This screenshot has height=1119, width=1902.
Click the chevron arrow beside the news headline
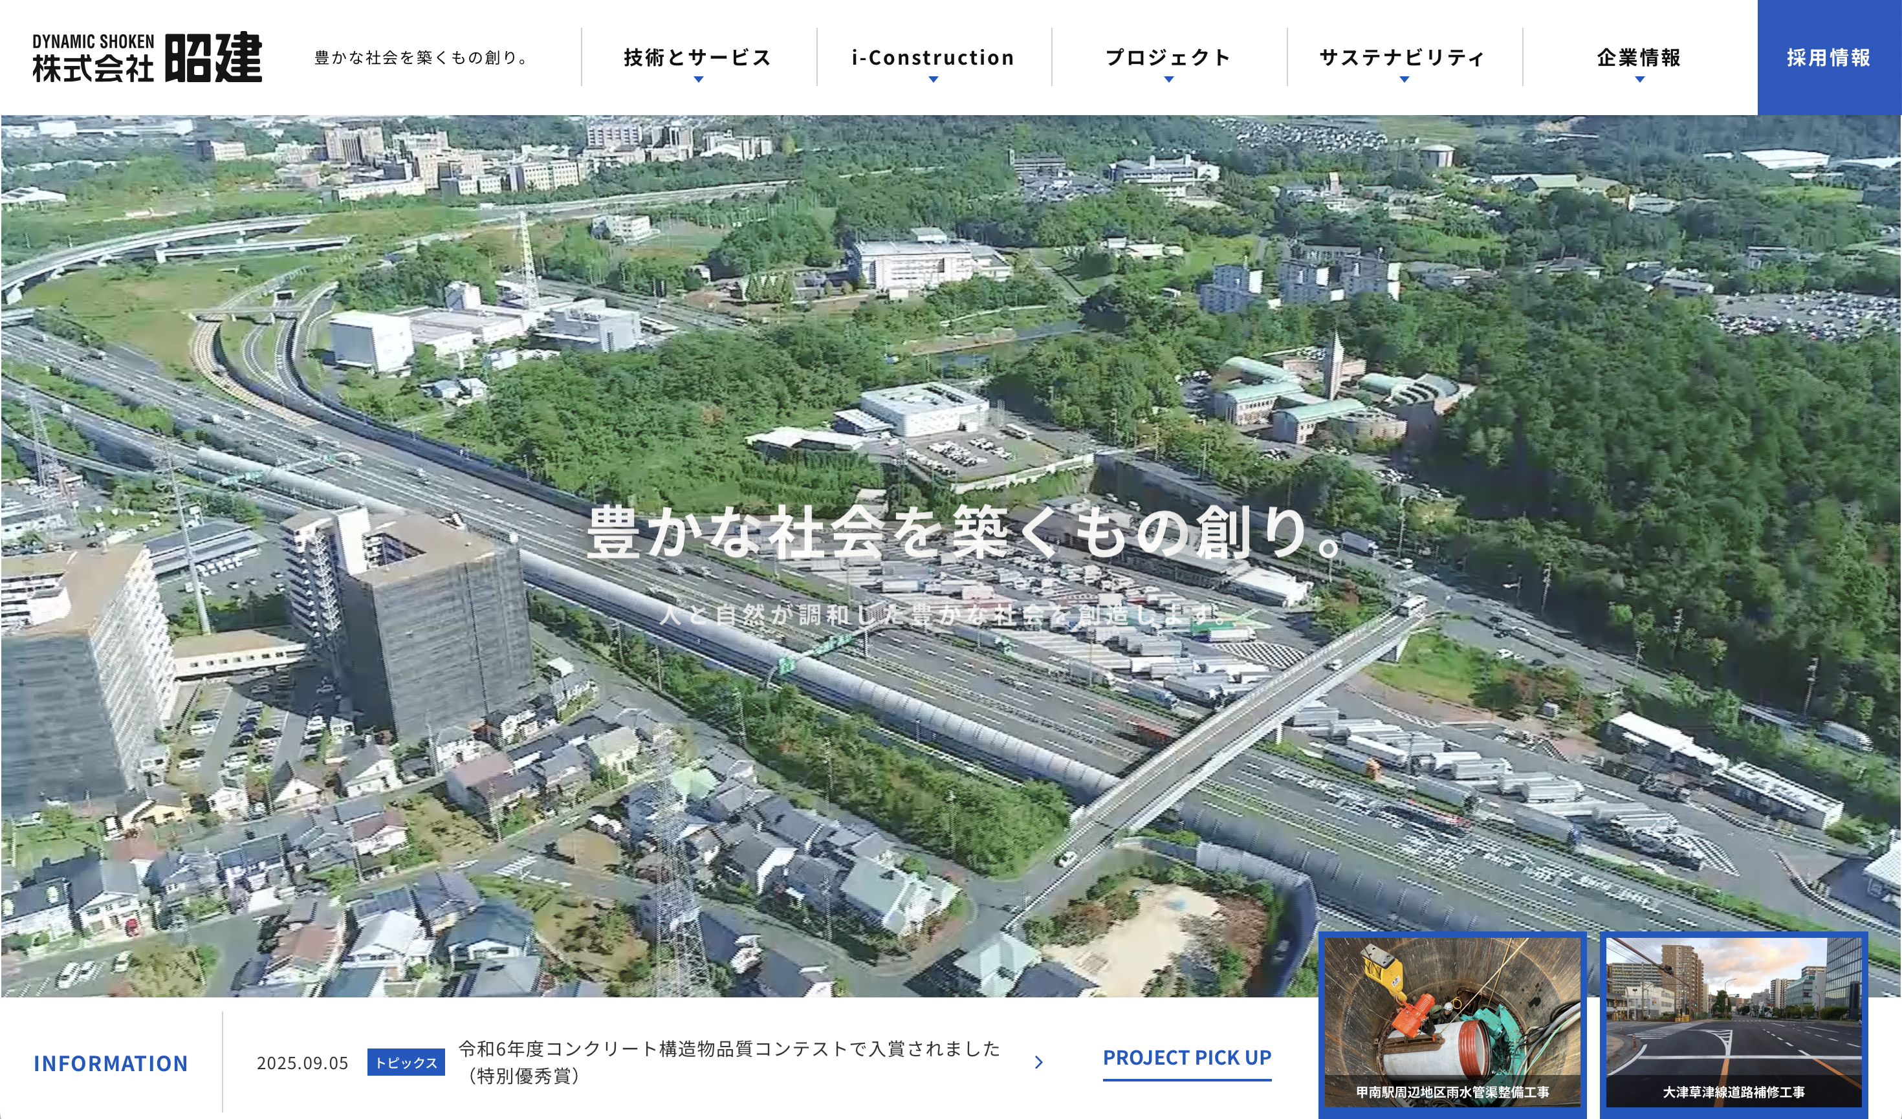tap(1039, 1061)
